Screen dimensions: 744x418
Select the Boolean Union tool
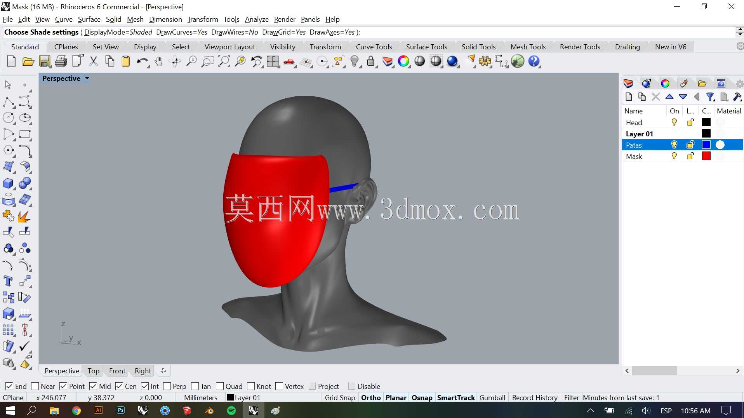click(x=25, y=183)
